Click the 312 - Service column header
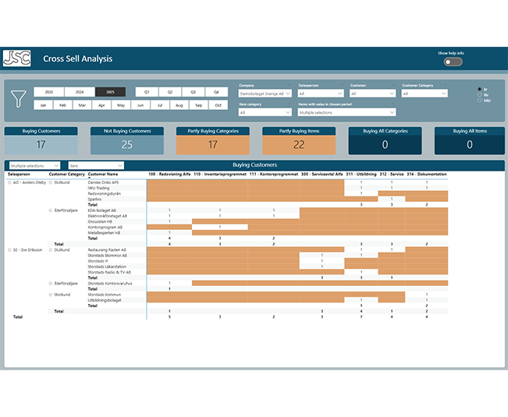Viewport: 508px width, 417px height. pyautogui.click(x=392, y=174)
